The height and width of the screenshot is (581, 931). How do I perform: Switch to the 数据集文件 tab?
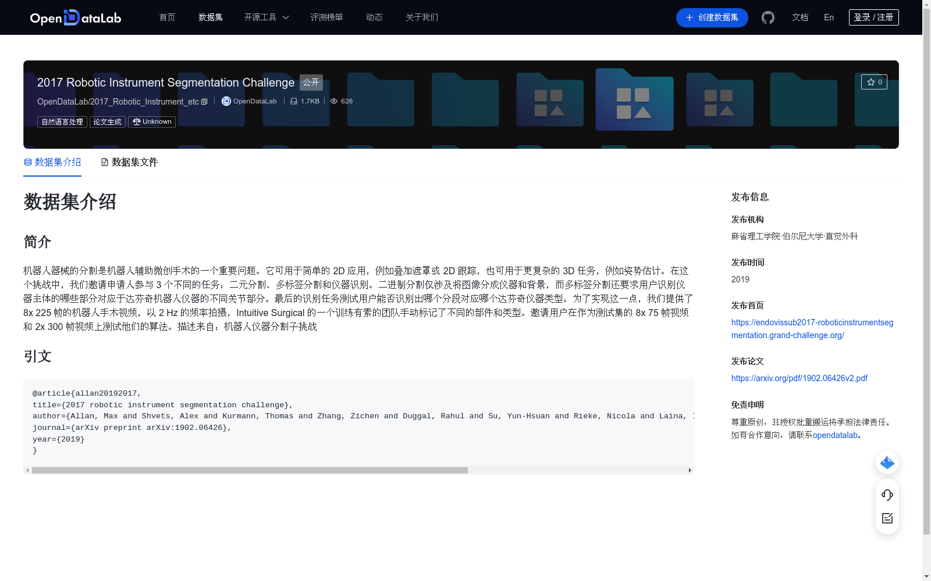pyautogui.click(x=129, y=162)
